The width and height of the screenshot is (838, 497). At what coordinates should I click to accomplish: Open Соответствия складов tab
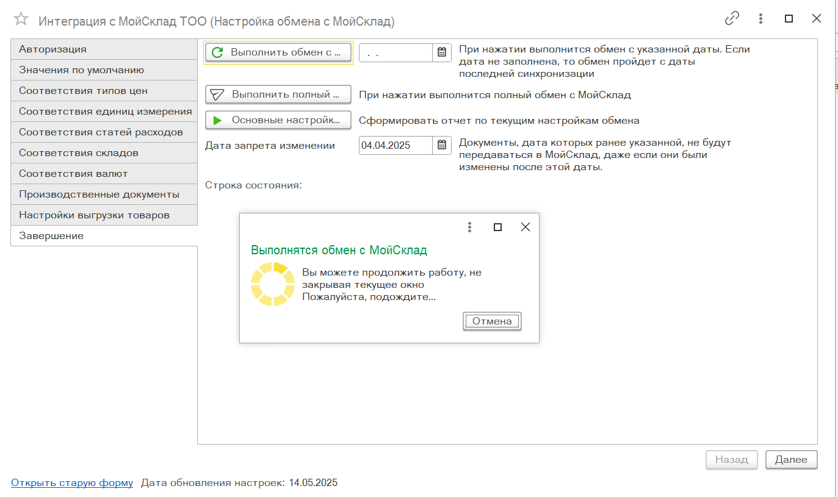tap(104, 153)
